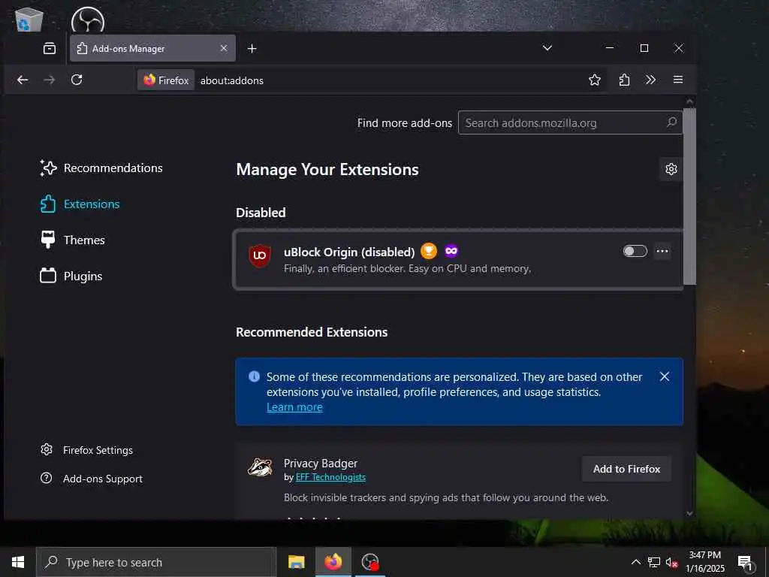Open uBlock Origin (disabled) extension details

click(349, 252)
